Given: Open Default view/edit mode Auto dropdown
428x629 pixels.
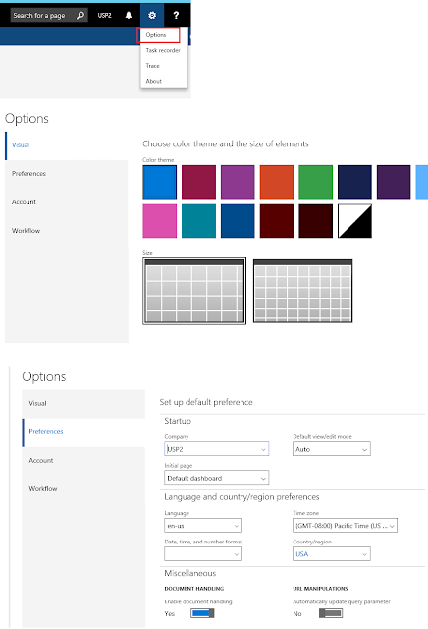Looking at the screenshot, I should click(332, 449).
